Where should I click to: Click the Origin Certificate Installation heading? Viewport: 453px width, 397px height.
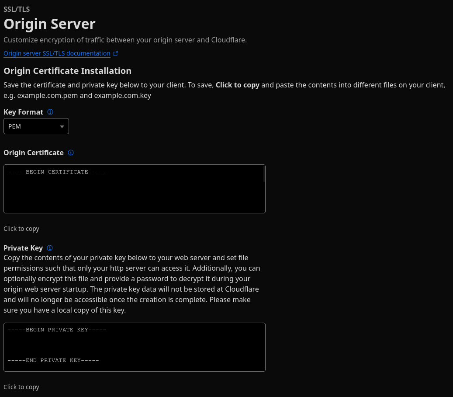pyautogui.click(x=67, y=71)
